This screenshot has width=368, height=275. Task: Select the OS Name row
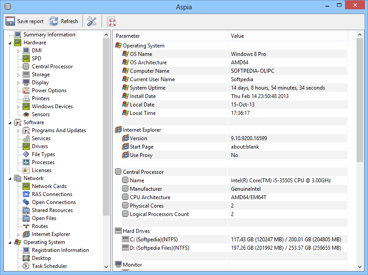tap(235, 54)
